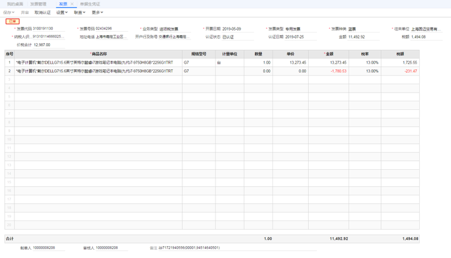Click the 制单人 field 10000008208
The height and width of the screenshot is (258, 451).
point(49,248)
